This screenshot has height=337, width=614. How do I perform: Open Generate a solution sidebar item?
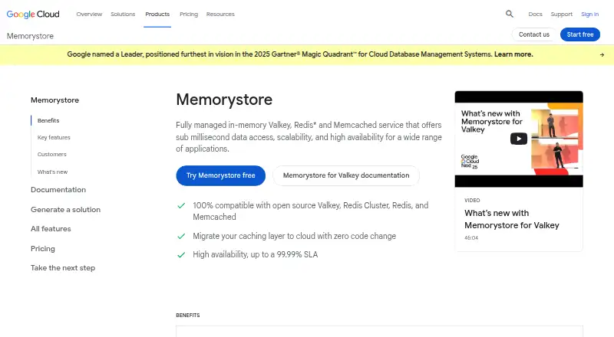click(x=66, y=210)
